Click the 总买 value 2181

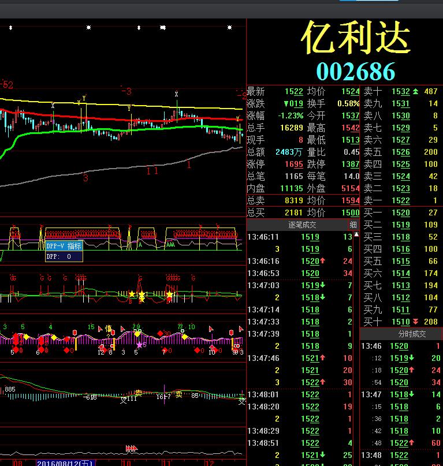(294, 213)
